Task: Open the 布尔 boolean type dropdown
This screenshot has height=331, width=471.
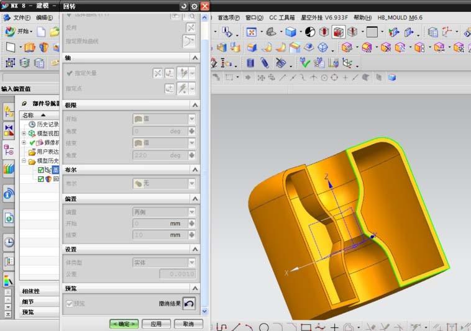Action: click(x=164, y=183)
